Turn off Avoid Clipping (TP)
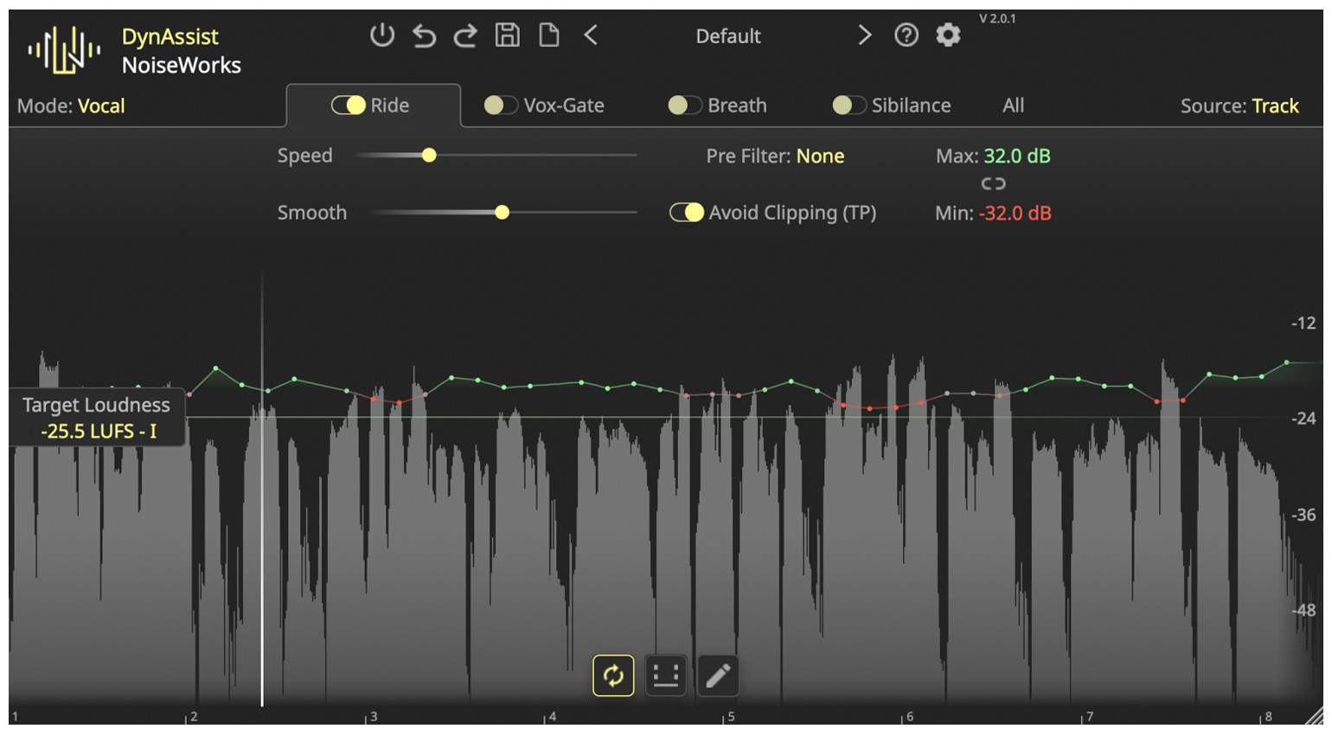The image size is (1332, 735). (x=687, y=213)
